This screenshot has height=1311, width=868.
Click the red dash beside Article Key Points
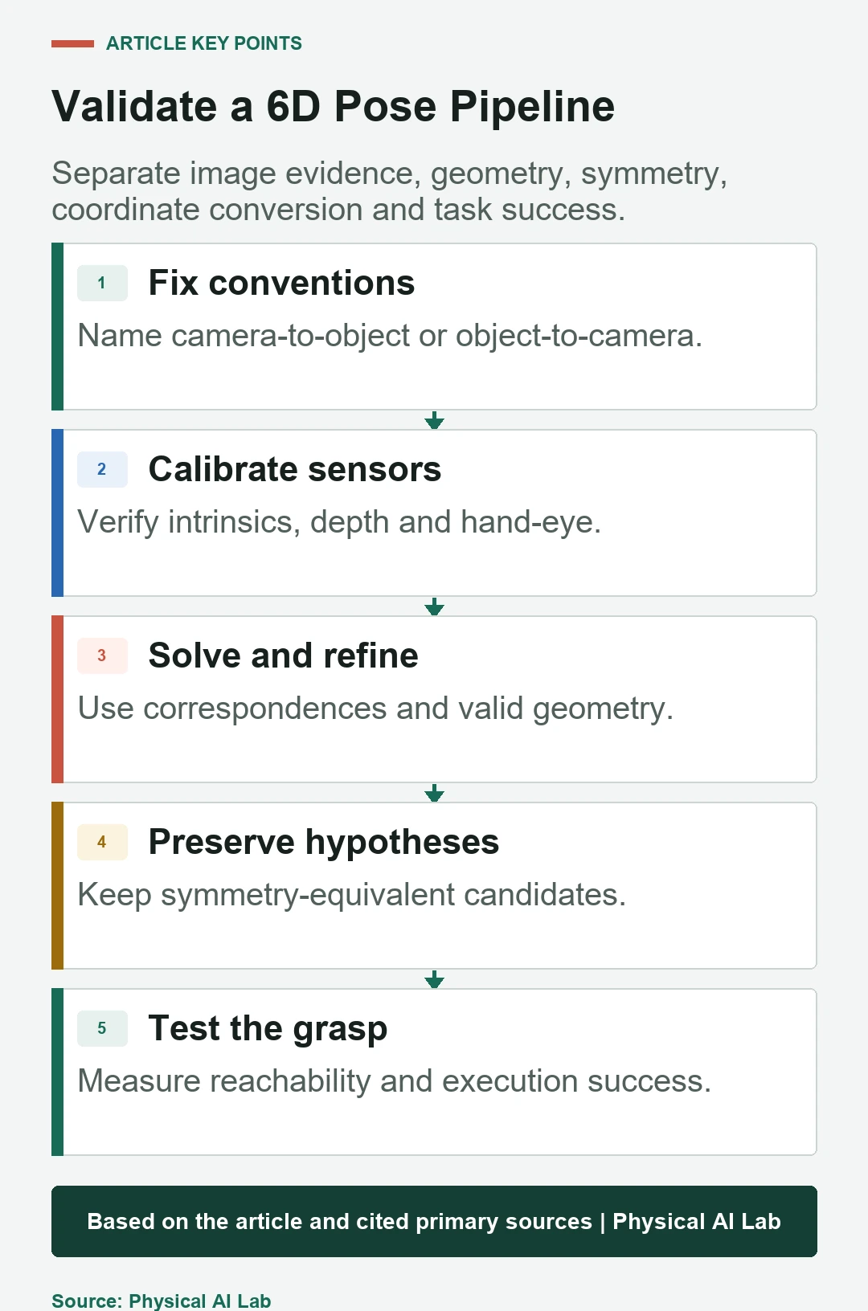(x=72, y=43)
